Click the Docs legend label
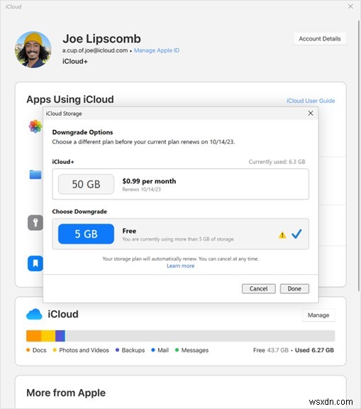The width and height of the screenshot is (361, 409). coord(39,350)
